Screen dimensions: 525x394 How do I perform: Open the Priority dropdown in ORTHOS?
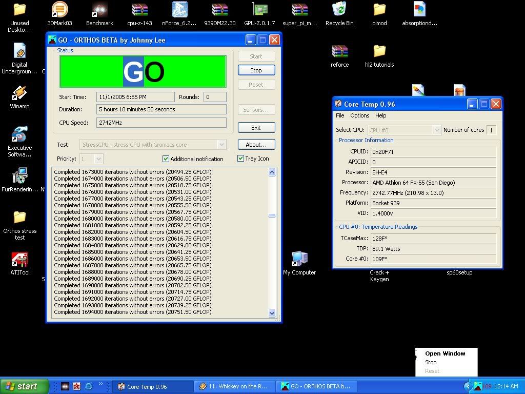(x=98, y=159)
